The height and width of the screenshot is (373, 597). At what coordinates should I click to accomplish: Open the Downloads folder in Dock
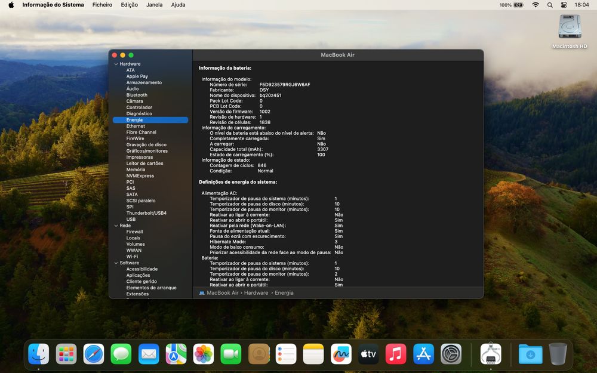pos(530,354)
